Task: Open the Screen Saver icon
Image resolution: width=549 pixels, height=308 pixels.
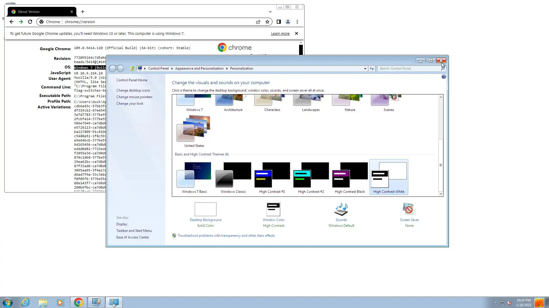Action: [x=409, y=210]
